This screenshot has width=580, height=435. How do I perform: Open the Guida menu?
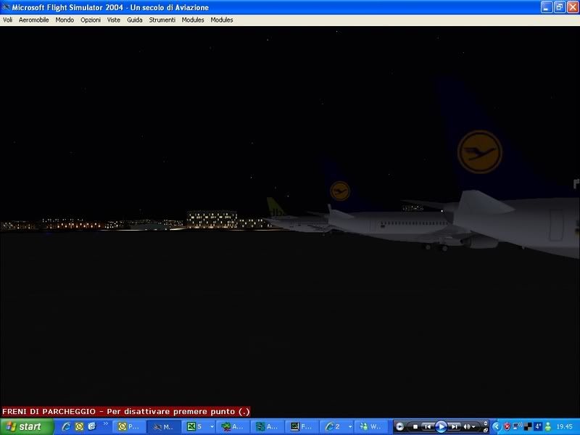click(135, 20)
